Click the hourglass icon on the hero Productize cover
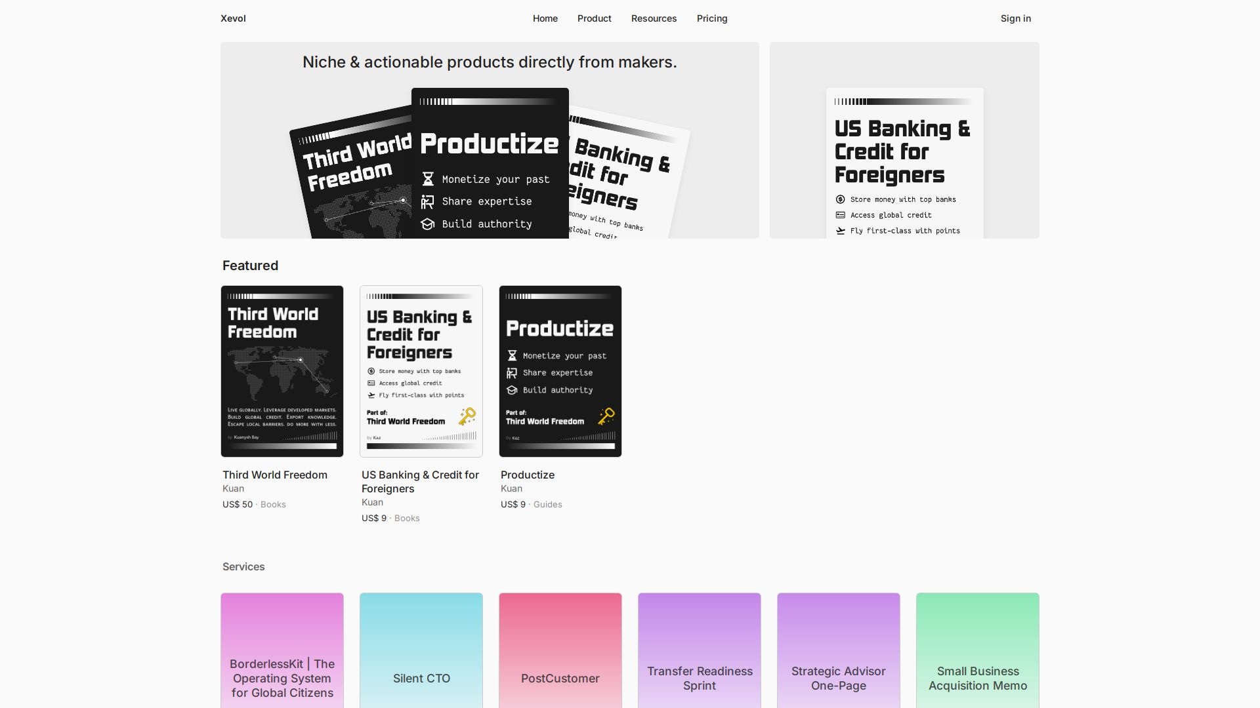This screenshot has height=708, width=1260. pyautogui.click(x=428, y=179)
